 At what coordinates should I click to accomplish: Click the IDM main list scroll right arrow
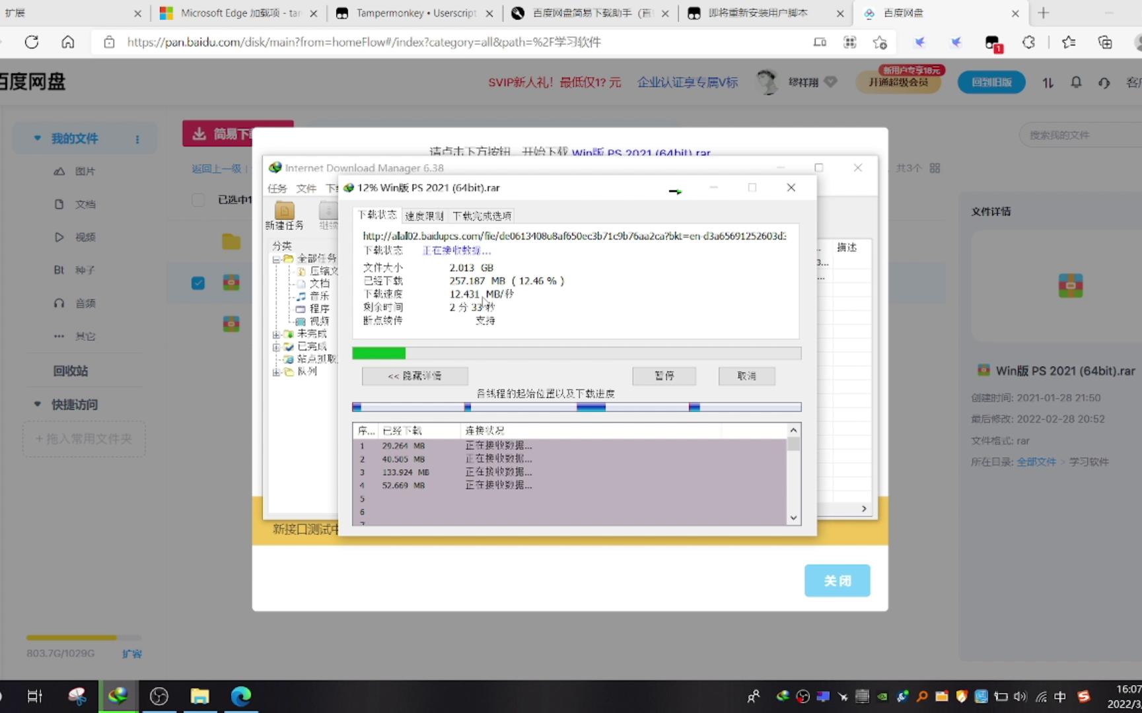coord(863,508)
